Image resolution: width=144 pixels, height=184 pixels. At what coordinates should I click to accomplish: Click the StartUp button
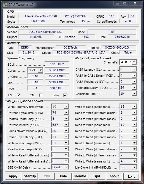[x=30, y=176]
